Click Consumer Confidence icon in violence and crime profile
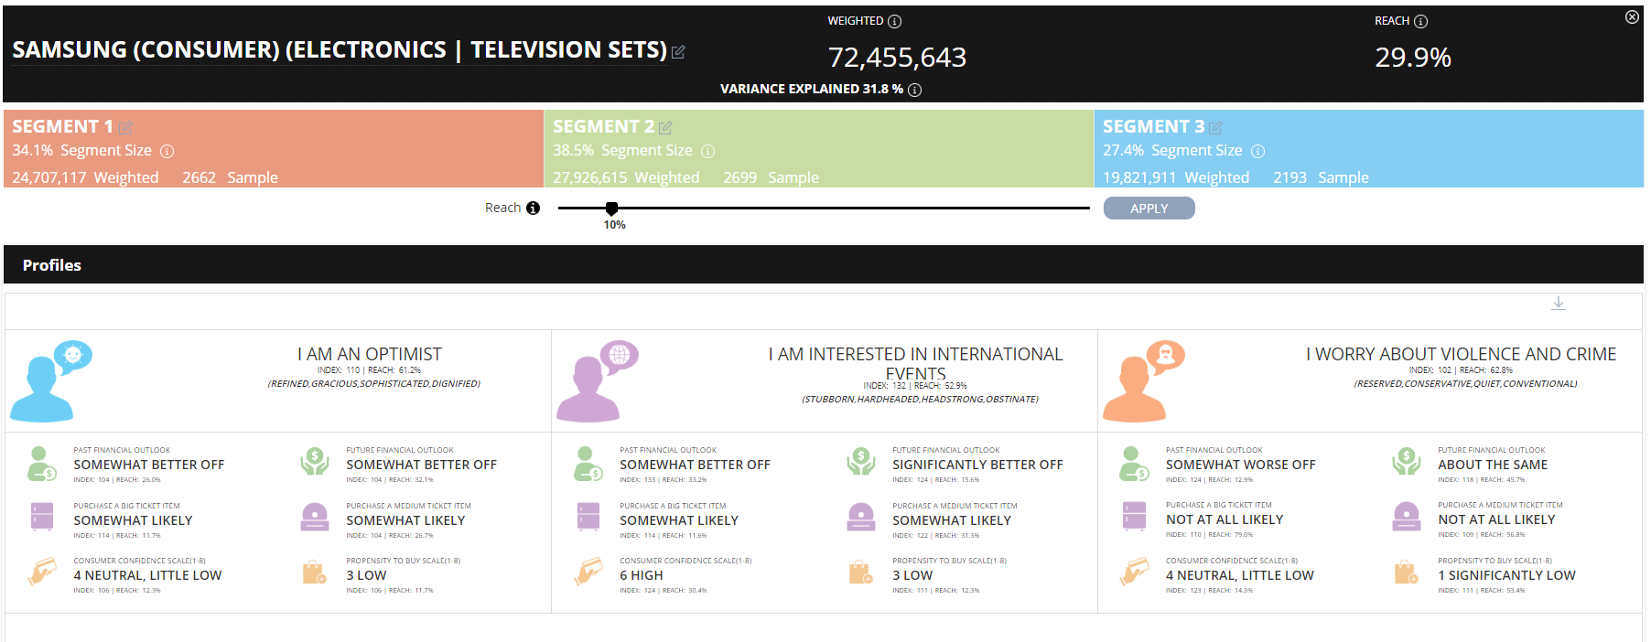 (x=1135, y=572)
